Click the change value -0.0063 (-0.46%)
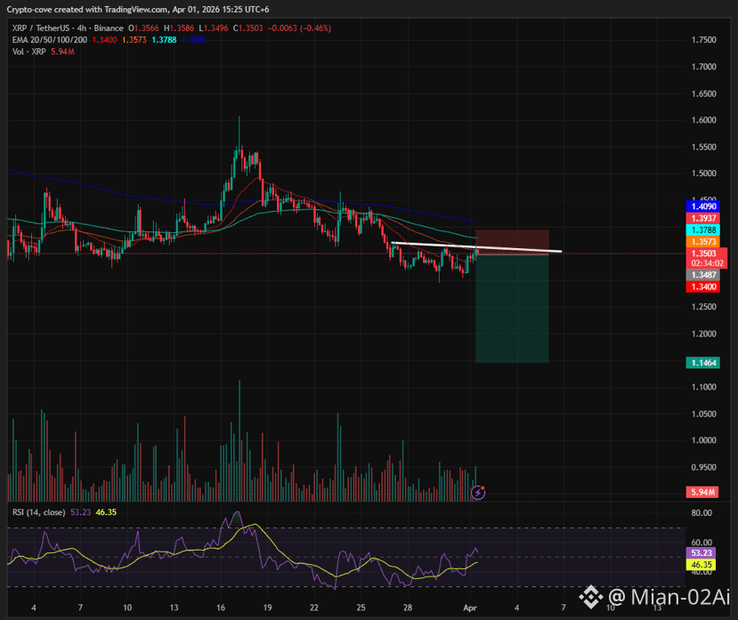 click(299, 28)
